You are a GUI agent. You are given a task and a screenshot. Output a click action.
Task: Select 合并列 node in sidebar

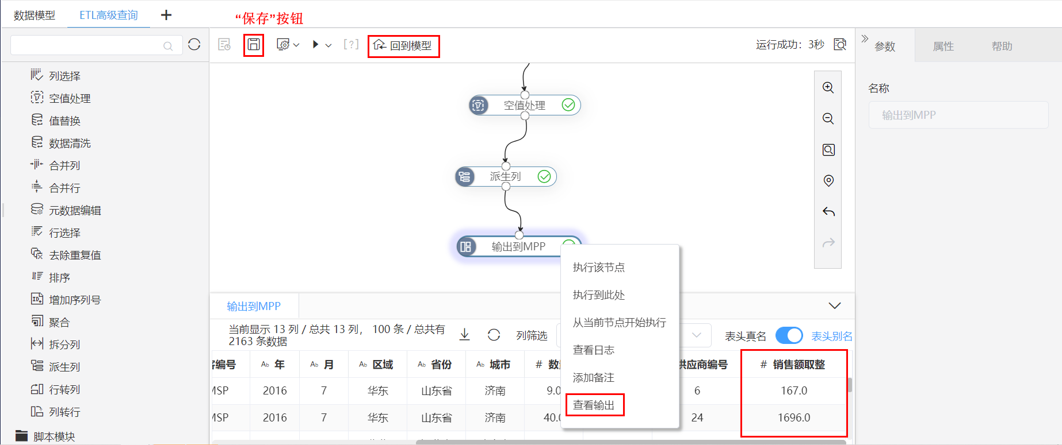[x=55, y=165]
